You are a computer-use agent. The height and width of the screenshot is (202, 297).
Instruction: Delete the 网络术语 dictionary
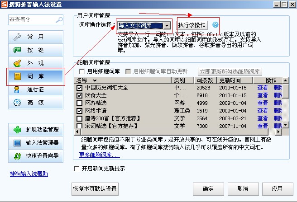[278, 111]
